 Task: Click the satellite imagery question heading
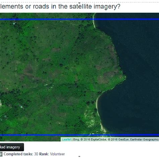click(x=60, y=6)
